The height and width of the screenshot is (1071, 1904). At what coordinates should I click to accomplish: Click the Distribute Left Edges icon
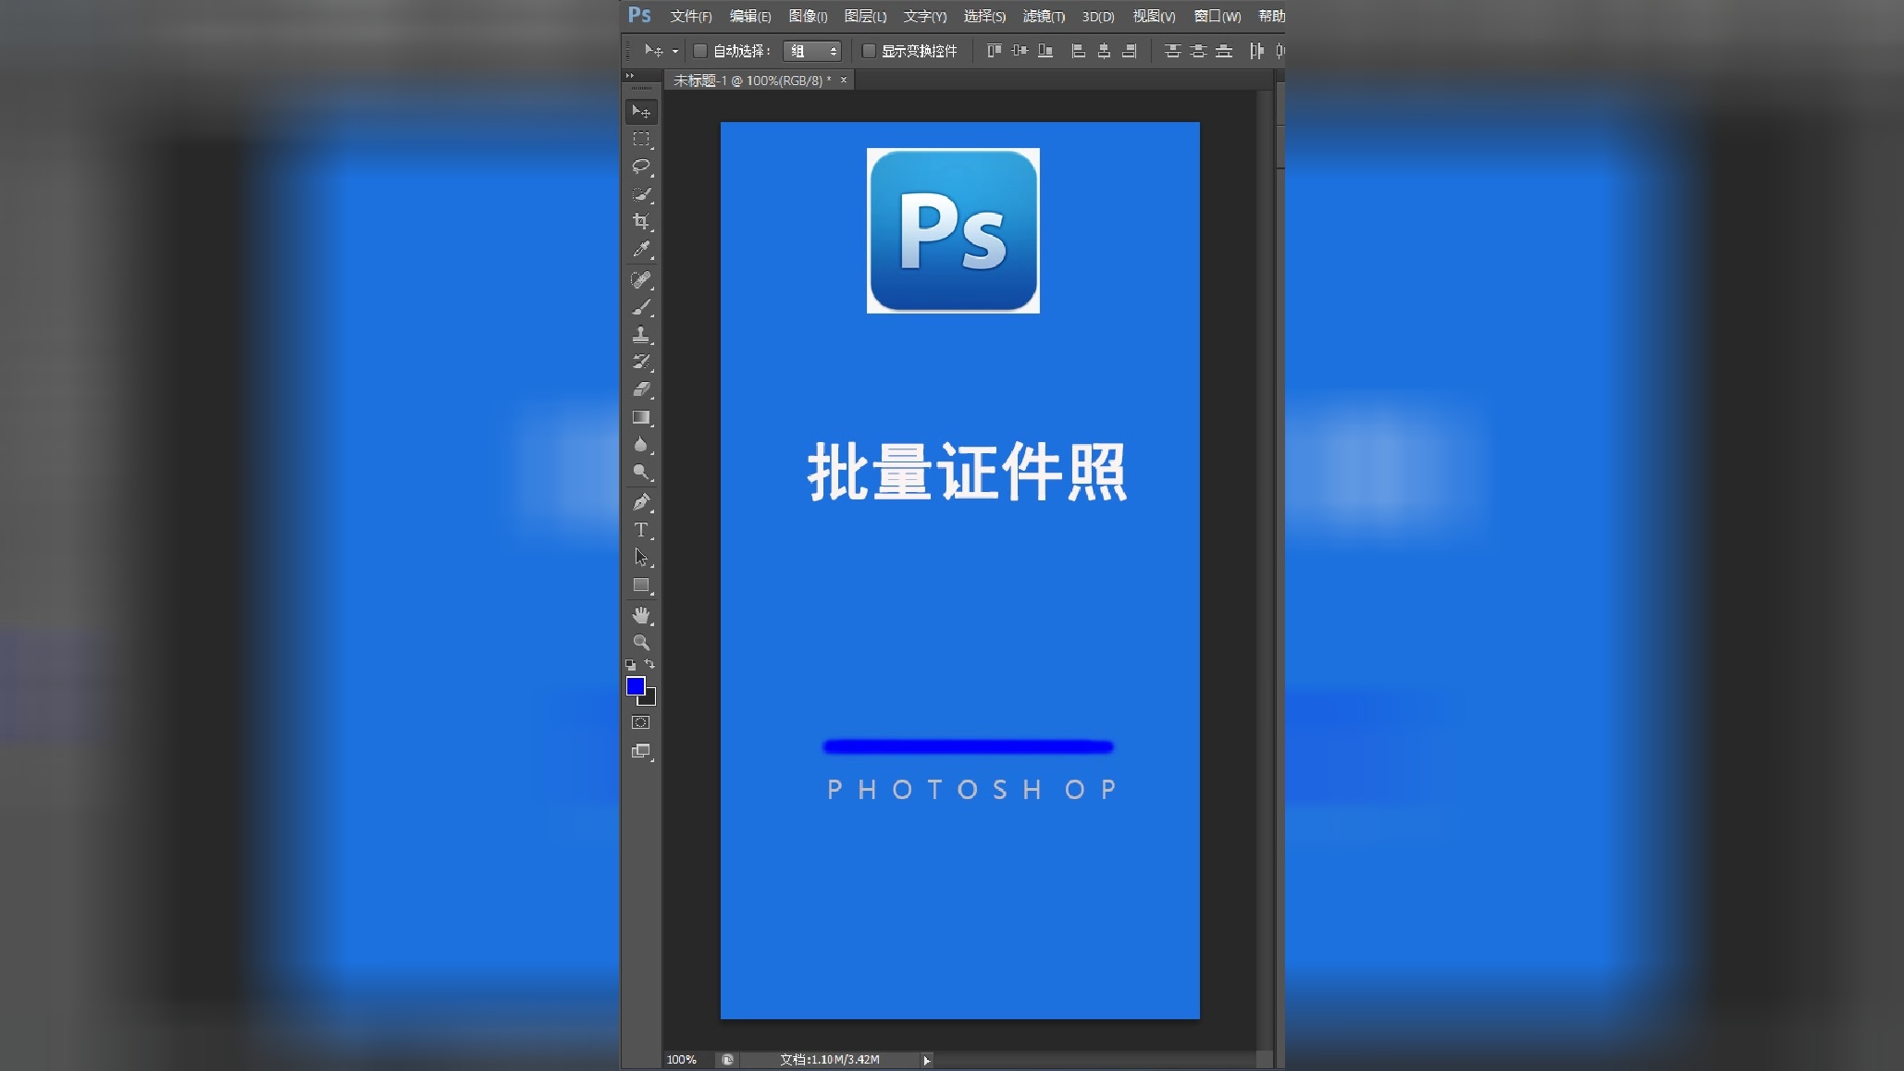(x=1256, y=51)
